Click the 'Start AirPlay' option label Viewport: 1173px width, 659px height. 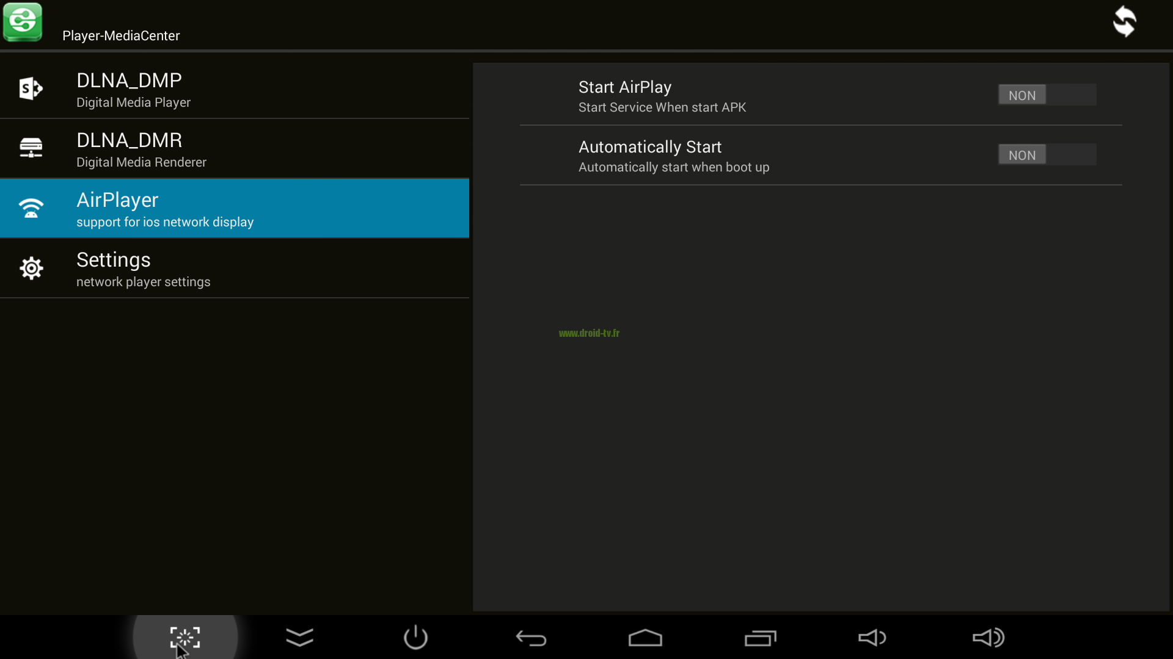pyautogui.click(x=625, y=87)
